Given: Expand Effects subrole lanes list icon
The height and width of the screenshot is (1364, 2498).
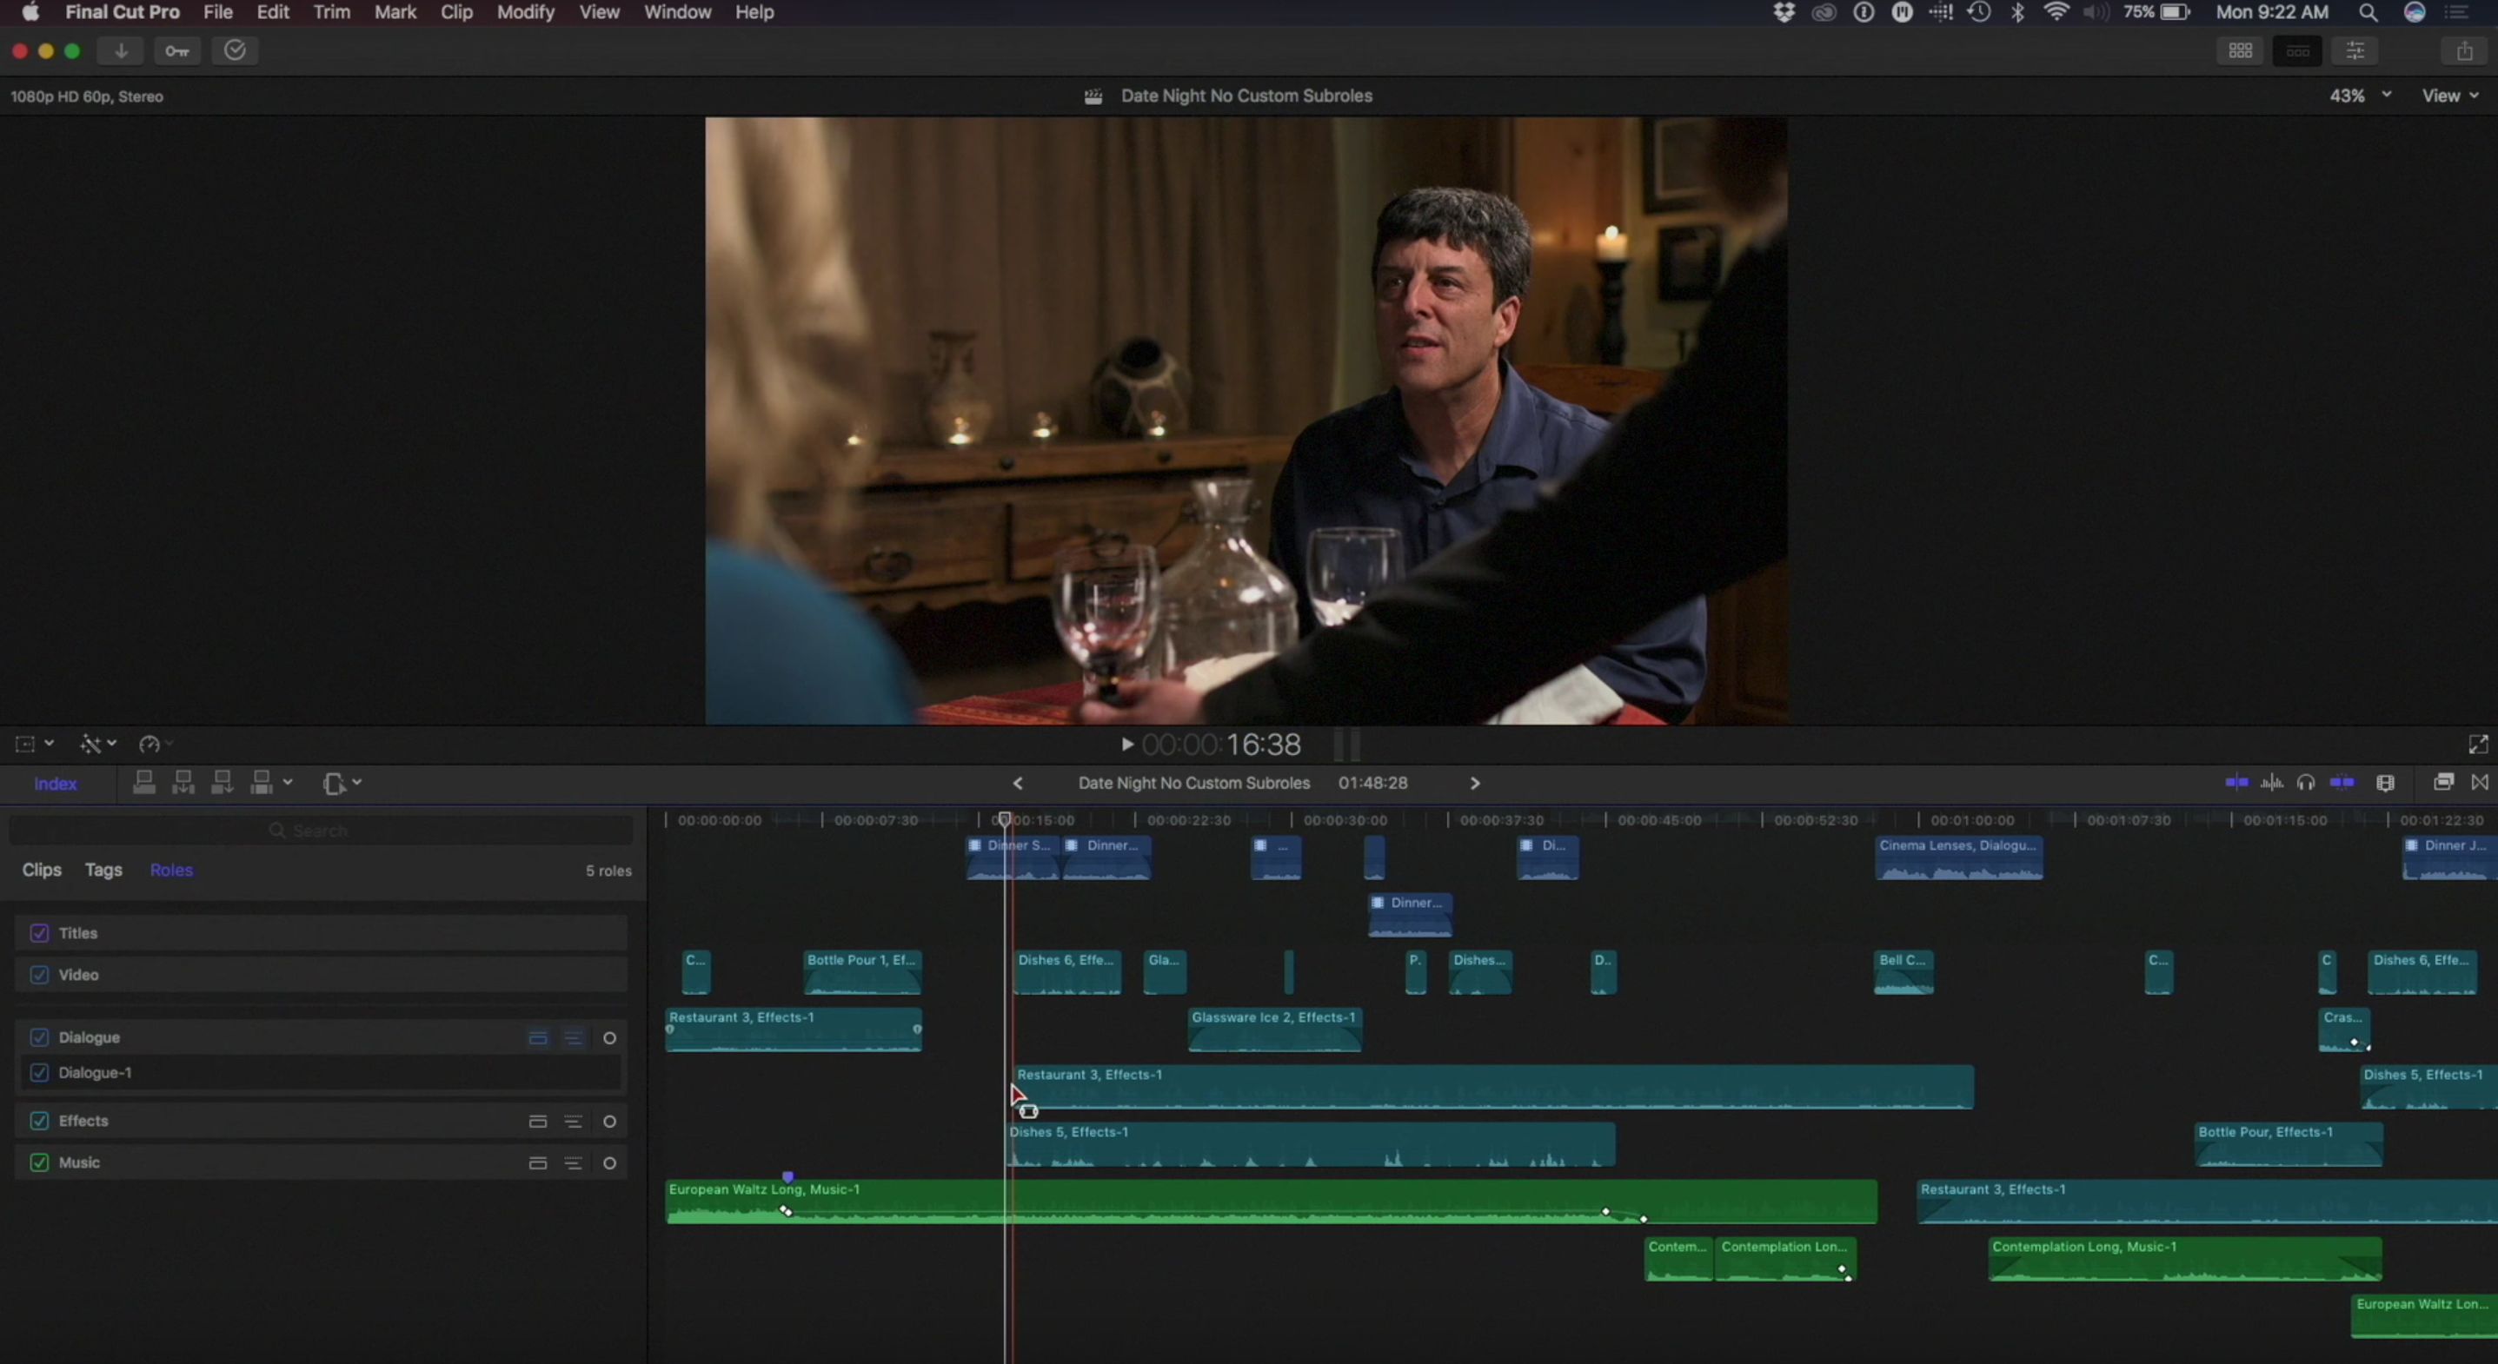Looking at the screenshot, I should (x=573, y=1121).
